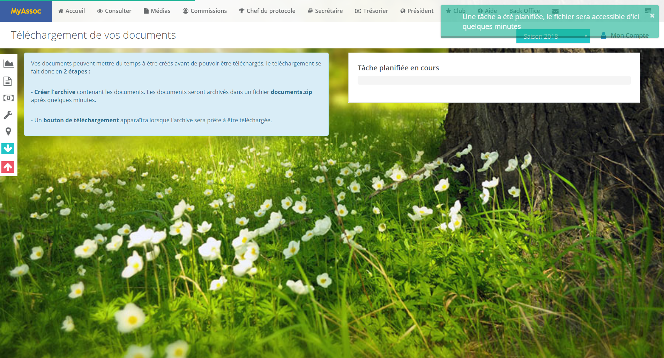Open the map marker sidebar icon
Viewport: 664px width, 358px height.
tap(8, 131)
